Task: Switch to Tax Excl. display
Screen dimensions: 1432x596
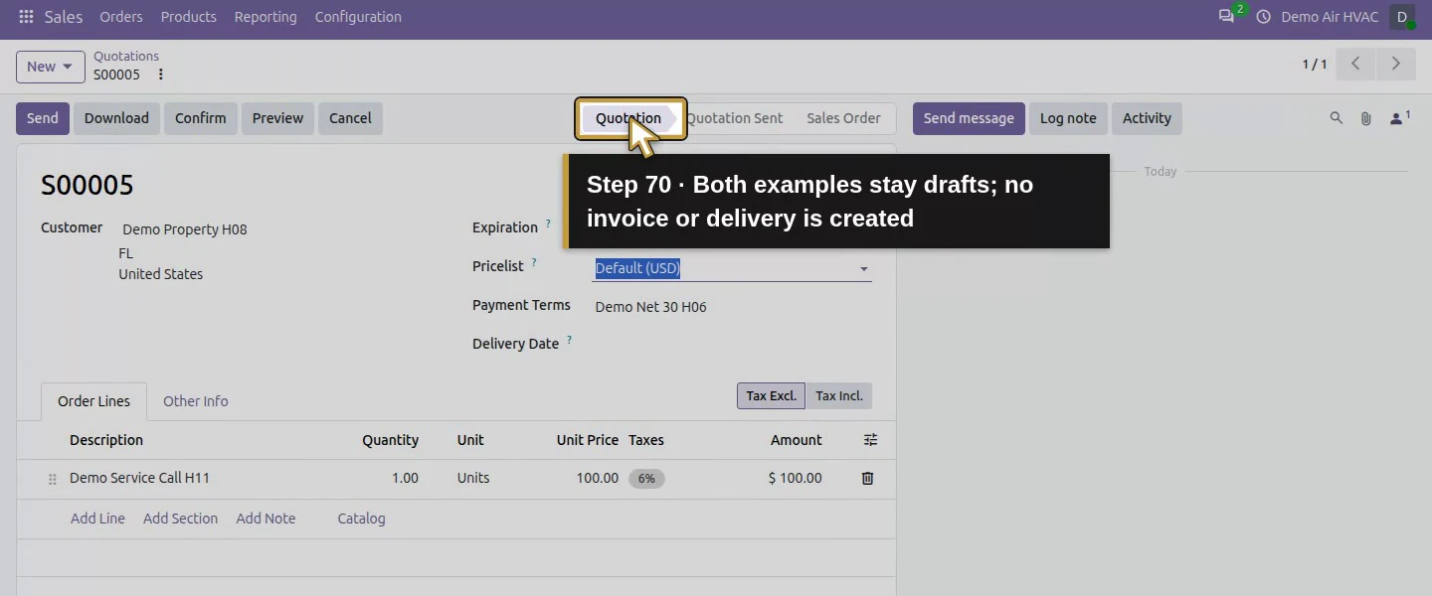Action: click(771, 395)
